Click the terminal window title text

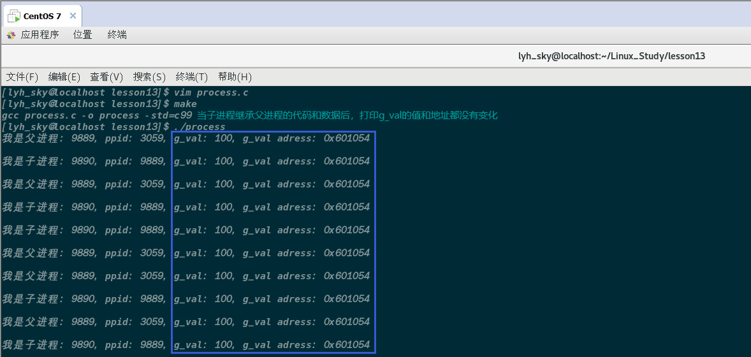click(x=611, y=56)
